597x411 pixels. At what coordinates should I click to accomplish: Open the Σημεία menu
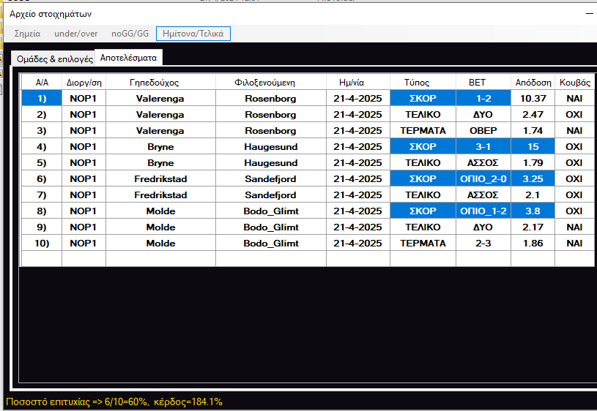coord(28,34)
